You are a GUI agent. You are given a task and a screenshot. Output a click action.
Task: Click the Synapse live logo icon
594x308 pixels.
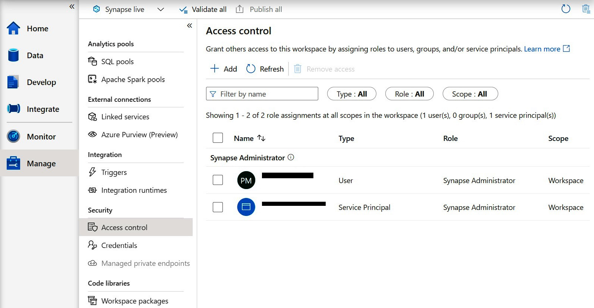point(97,9)
